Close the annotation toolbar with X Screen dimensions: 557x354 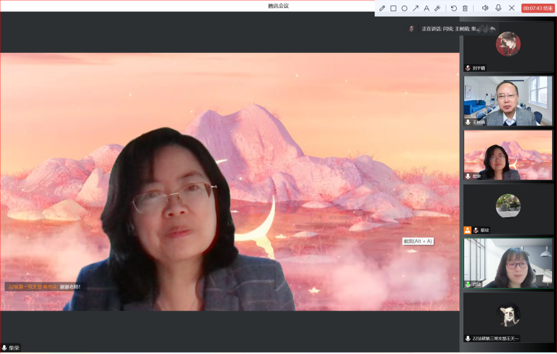(x=512, y=8)
